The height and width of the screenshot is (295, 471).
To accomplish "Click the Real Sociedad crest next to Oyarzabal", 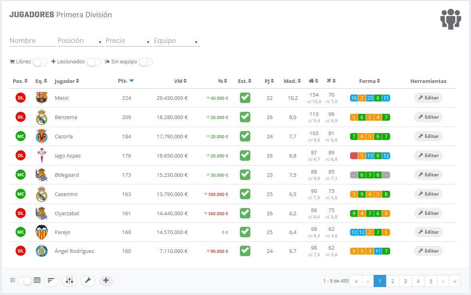I will coord(42,213).
